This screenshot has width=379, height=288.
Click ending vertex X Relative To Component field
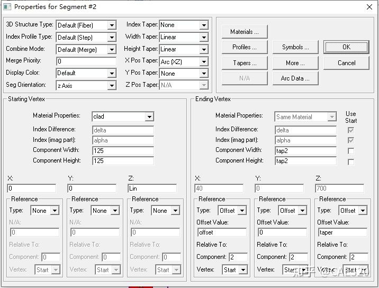click(x=238, y=257)
